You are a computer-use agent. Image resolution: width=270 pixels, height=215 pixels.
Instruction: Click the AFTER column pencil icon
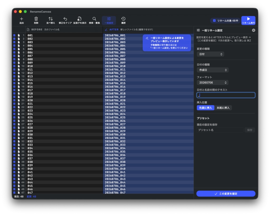106,30
